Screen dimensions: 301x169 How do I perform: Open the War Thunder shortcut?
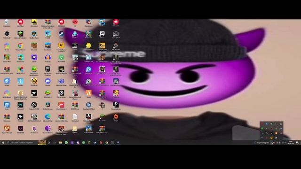pos(116,46)
